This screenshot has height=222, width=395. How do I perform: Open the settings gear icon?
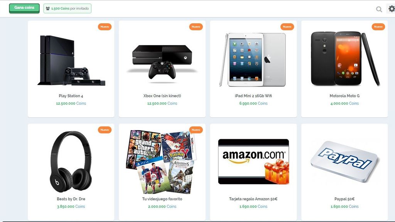point(392,9)
